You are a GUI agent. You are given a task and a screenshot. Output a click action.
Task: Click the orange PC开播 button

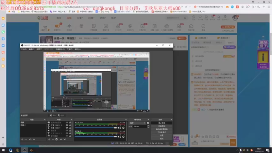click(228, 27)
